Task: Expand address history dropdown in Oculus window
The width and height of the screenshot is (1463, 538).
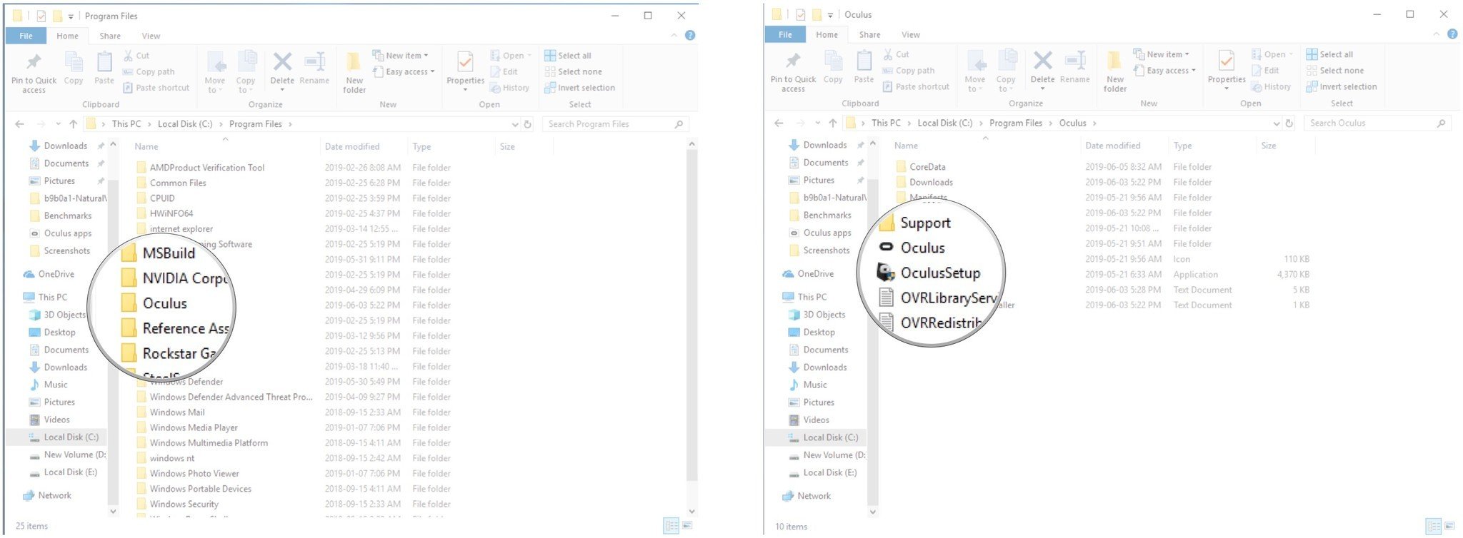Action: click(x=1277, y=123)
